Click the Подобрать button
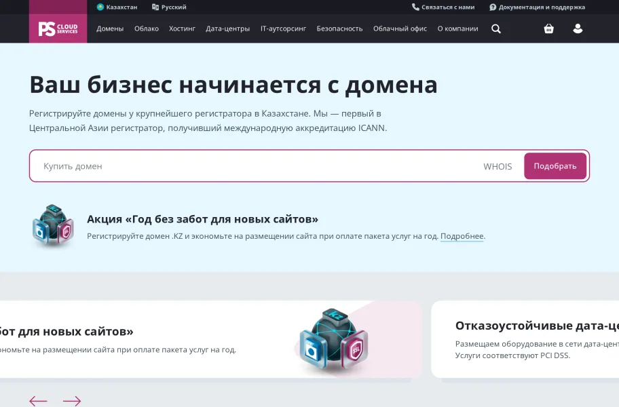This screenshot has height=407, width=619. (555, 166)
